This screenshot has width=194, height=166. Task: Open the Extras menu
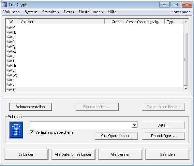[x=69, y=12]
